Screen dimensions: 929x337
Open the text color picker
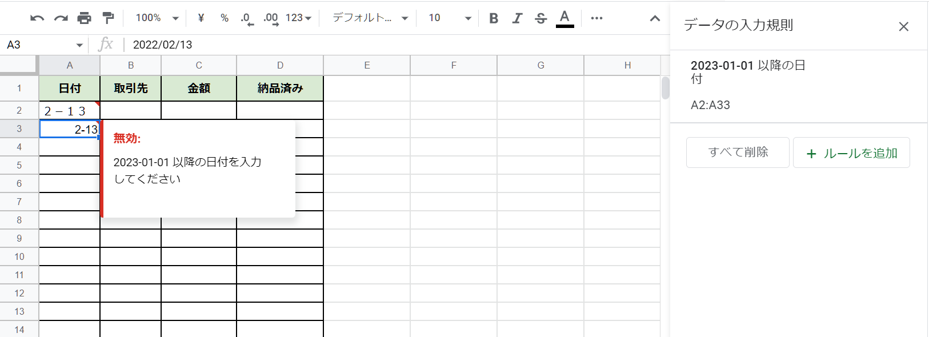pos(564,18)
